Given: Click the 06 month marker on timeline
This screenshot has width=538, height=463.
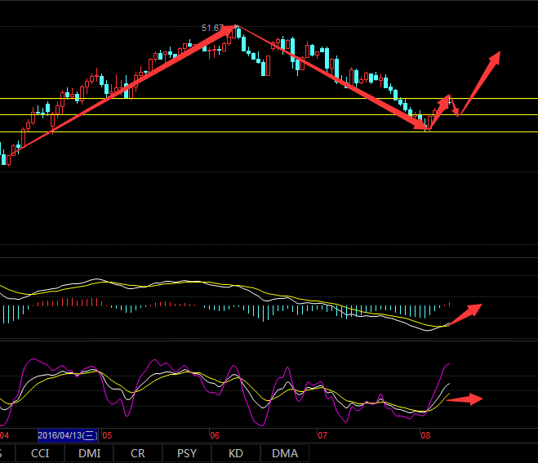Looking at the screenshot, I should pyautogui.click(x=215, y=436).
